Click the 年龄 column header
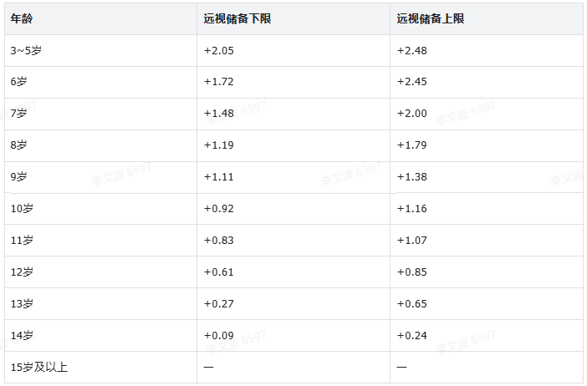Viewport: 587px width, 386px height. [22, 18]
